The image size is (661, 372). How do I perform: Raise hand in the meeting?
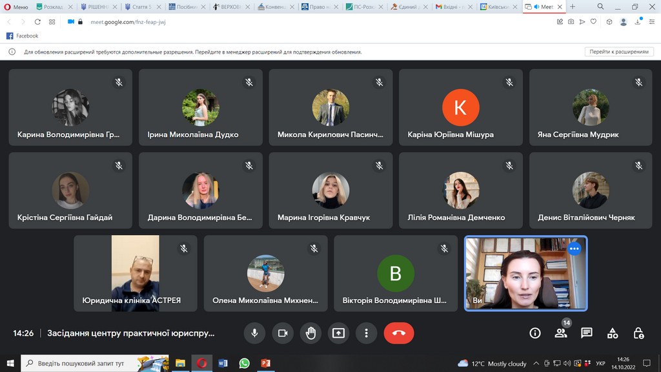310,333
